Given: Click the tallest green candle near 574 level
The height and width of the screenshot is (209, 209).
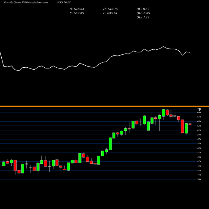Looking at the screenshot, I should pos(110,144).
